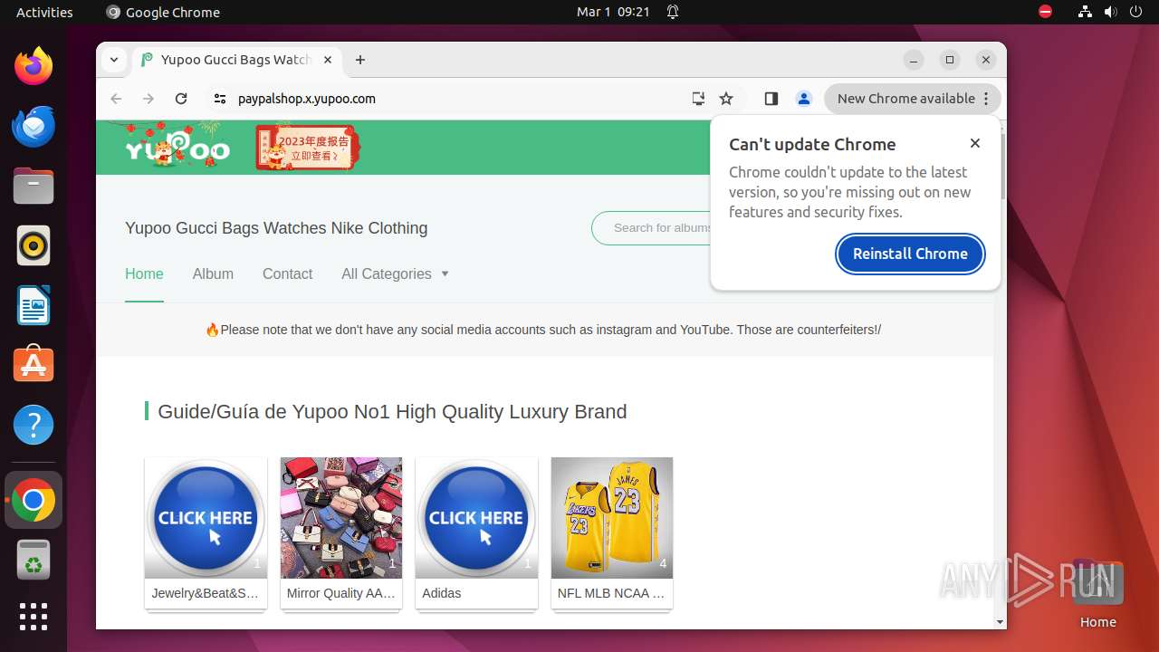Screen dimensions: 1159x652
Task: Close the Yupoo Gucci Bags tab
Action: tap(328, 60)
